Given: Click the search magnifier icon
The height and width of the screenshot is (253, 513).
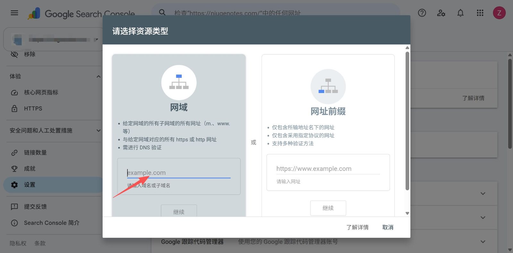Looking at the screenshot, I should pyautogui.click(x=163, y=13).
